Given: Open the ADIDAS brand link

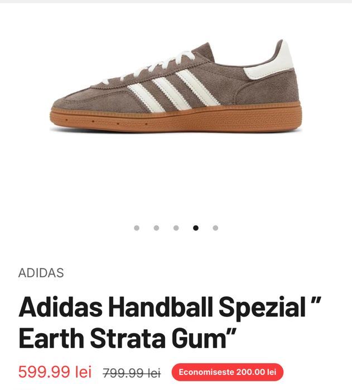Looking at the screenshot, I should [x=41, y=273].
